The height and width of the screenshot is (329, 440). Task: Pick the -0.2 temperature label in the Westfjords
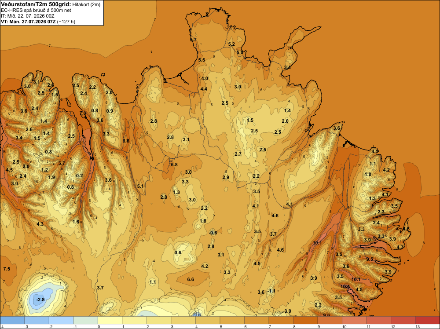79,175
